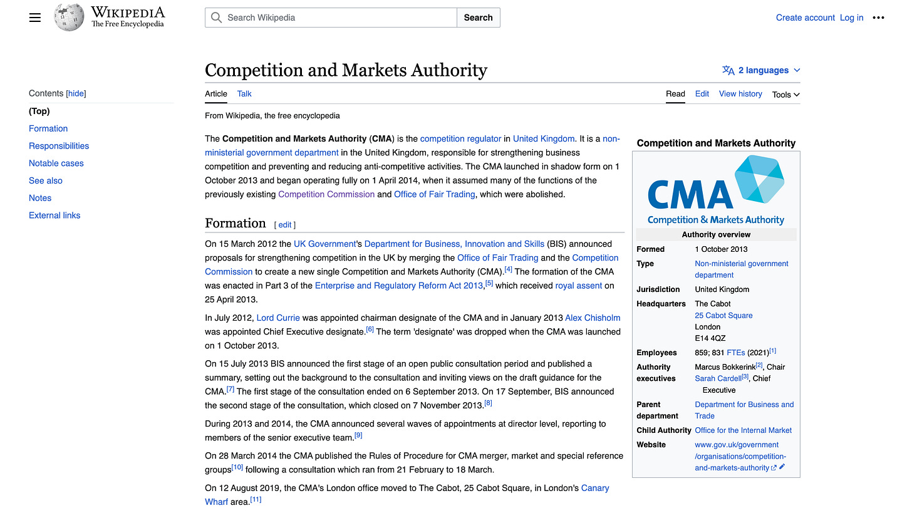Image resolution: width=912 pixels, height=513 pixels.
Task: Click the Wikipedia globe logo
Action: [69, 18]
